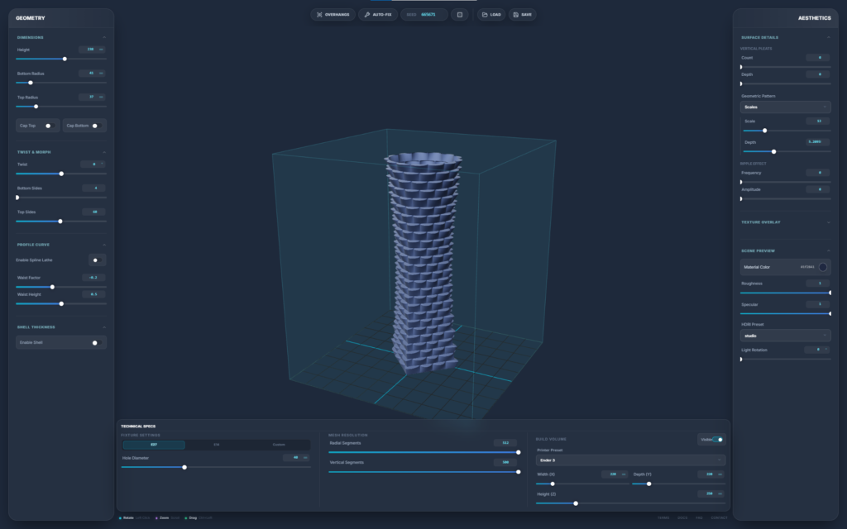Collapse the Twist & Morph section
Image resolution: width=847 pixels, height=529 pixels.
[103, 152]
